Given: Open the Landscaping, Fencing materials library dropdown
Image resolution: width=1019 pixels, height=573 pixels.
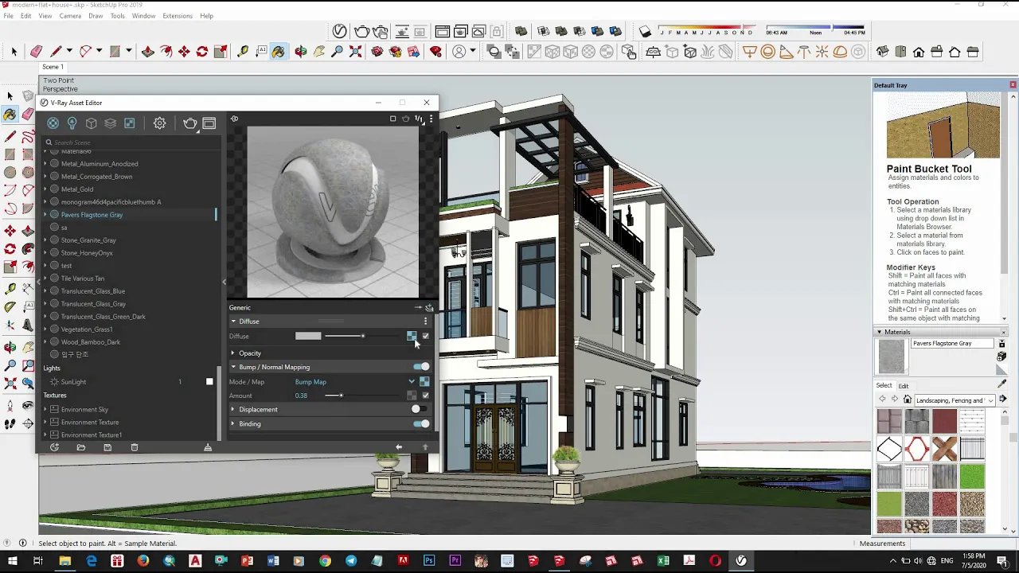Looking at the screenshot, I should (955, 400).
